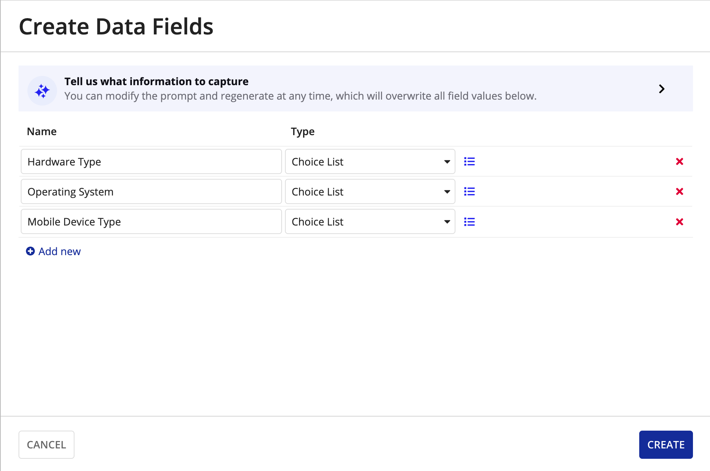Click the Type column header
The height and width of the screenshot is (471, 710).
pos(303,132)
